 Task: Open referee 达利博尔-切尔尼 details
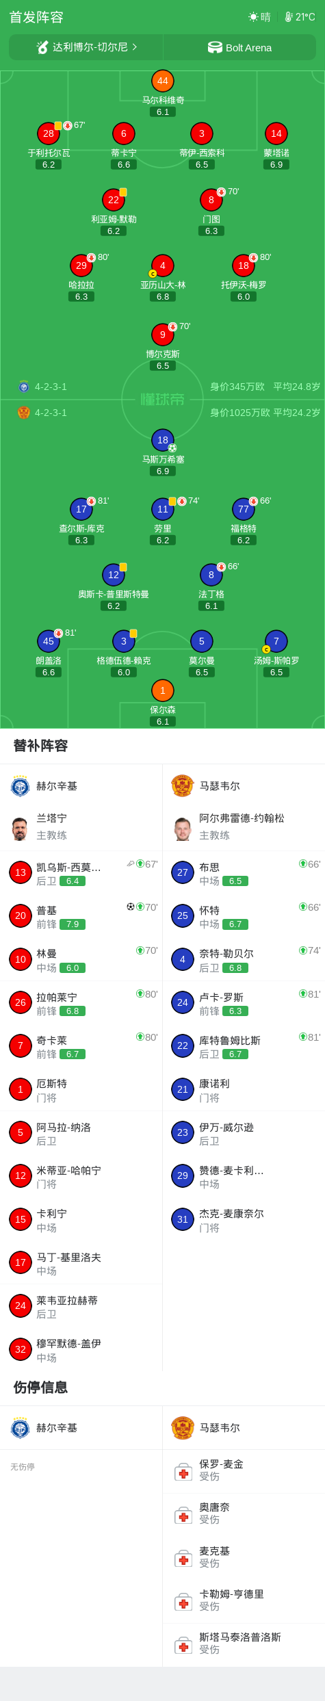[x=86, y=47]
